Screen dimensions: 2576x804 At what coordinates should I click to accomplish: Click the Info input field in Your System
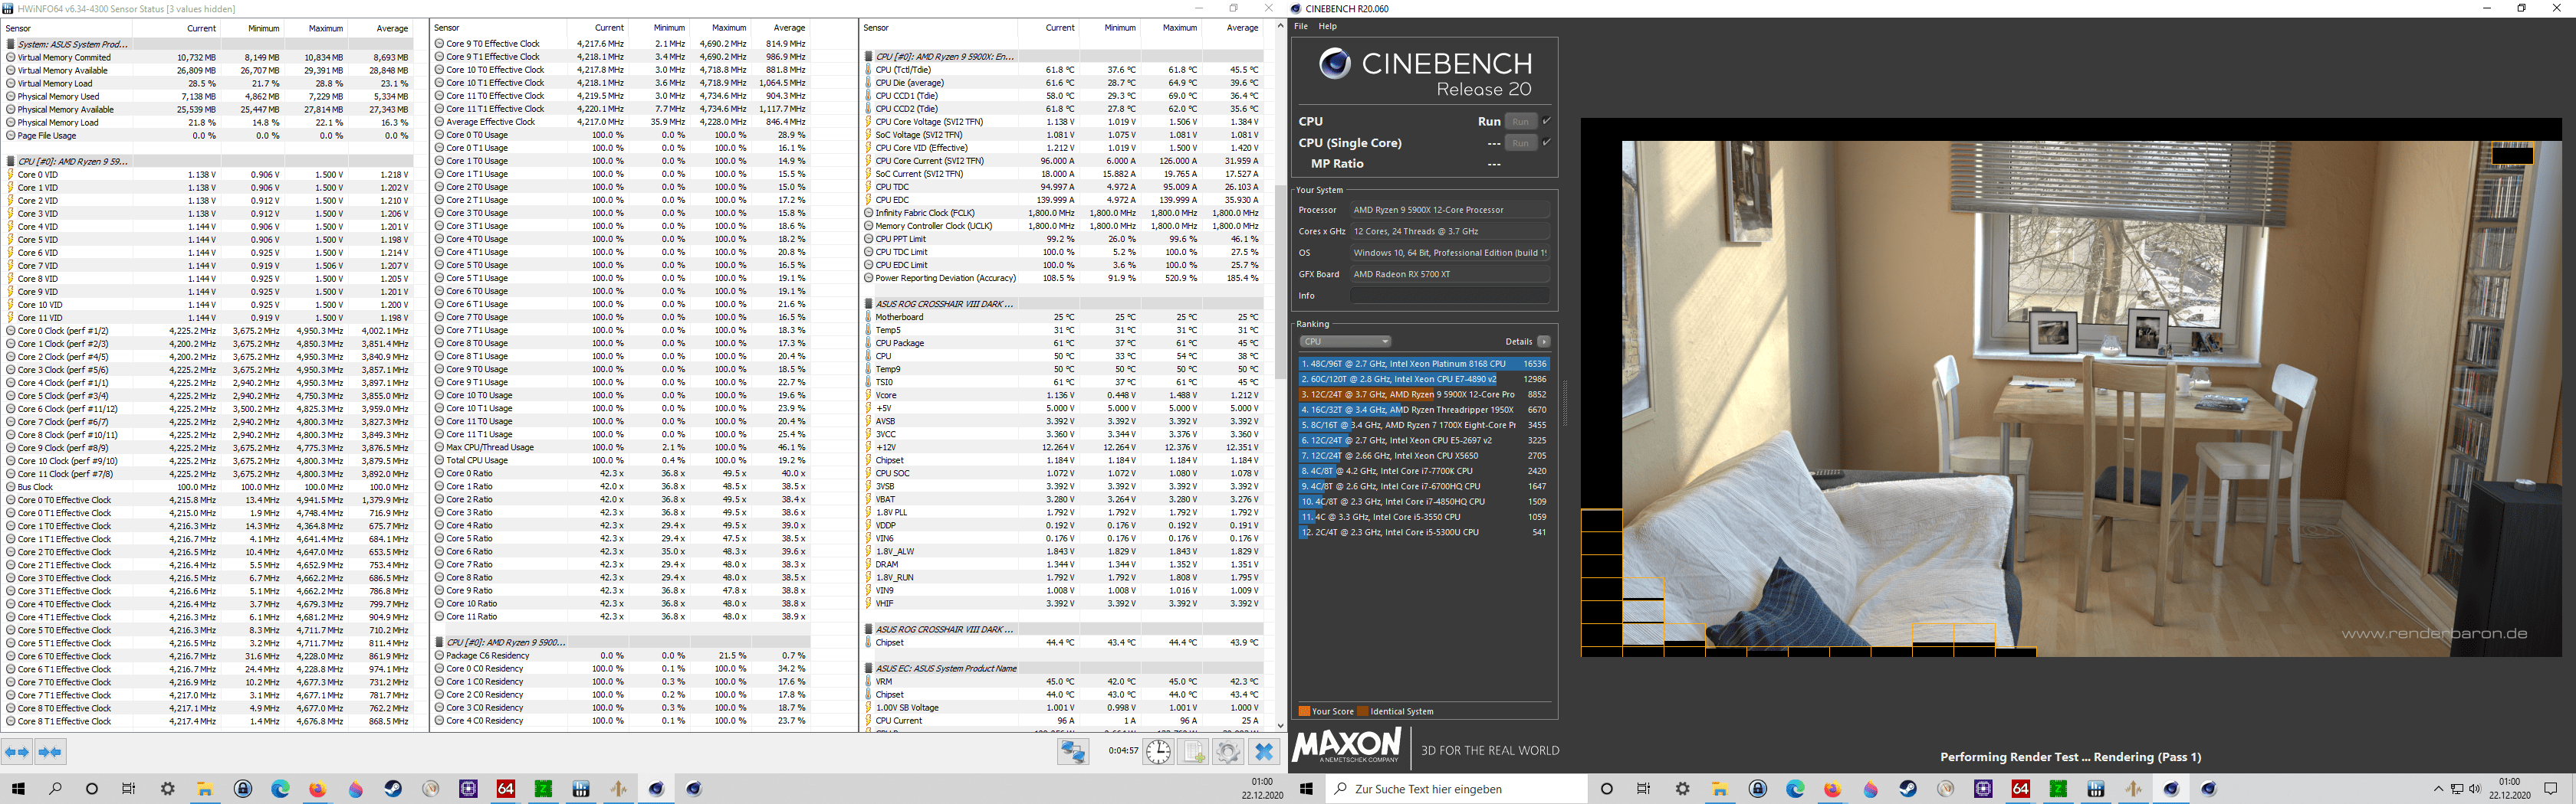click(1449, 296)
